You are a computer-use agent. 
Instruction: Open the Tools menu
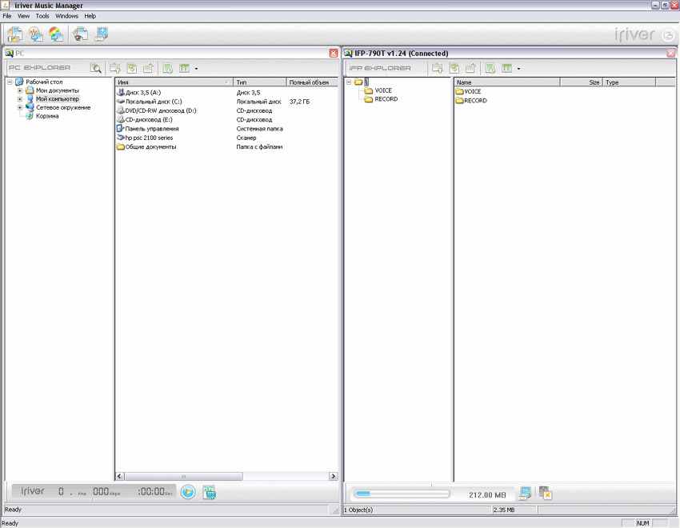pos(42,16)
